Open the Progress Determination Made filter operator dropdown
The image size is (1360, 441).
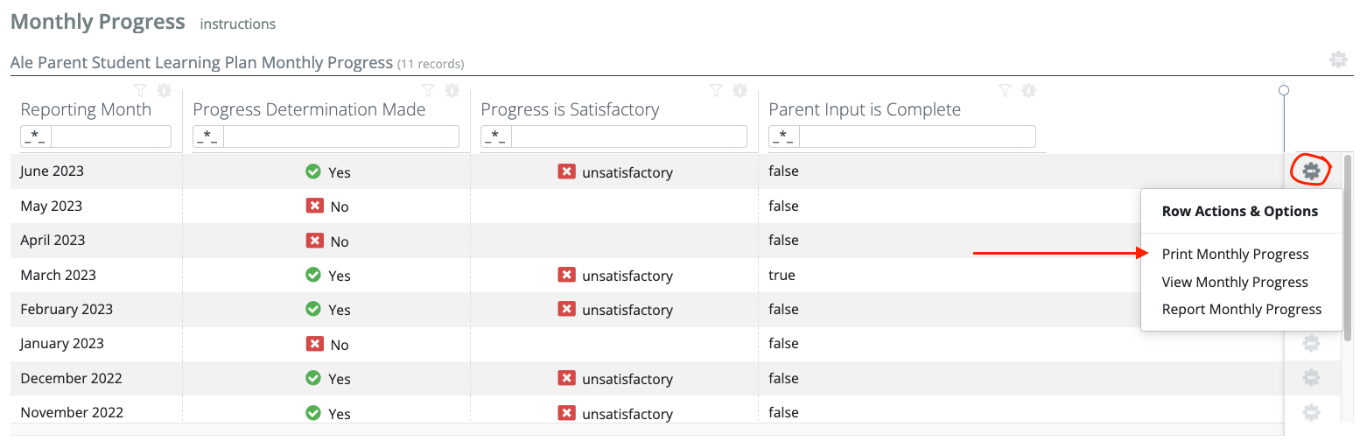(208, 136)
